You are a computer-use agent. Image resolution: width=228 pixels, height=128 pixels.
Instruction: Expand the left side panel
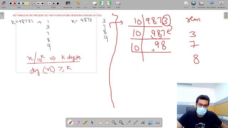(2, 15)
